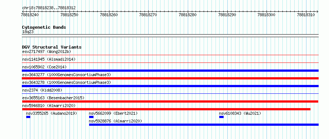Click ruler position 78818280
The width and height of the screenshot is (329, 139).
pos(188,15)
